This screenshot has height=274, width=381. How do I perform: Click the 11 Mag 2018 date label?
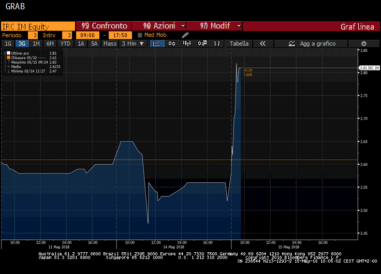tap(59, 247)
